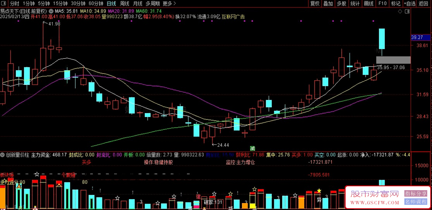432x210 pixels.
Task: Open the 多周期 multi-period view
Action: click(x=152, y=3)
